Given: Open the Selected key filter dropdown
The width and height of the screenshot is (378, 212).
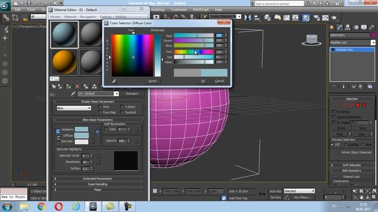Looking at the screenshot, I should [x=299, y=191].
